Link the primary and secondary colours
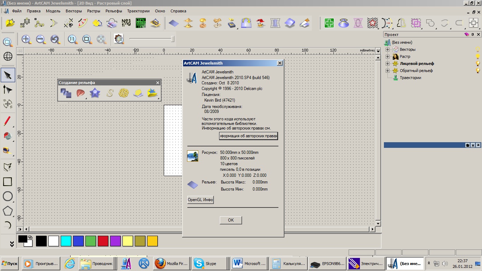Image resolution: width=482 pixels, height=271 pixels. 30,237
